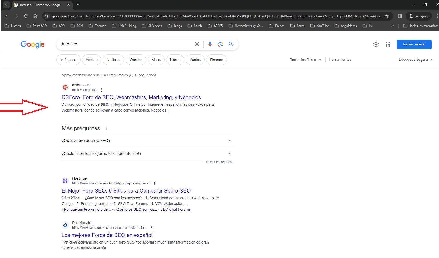The image size is (439, 258).
Task: Switch to the Noticias results tab
Action: pos(113,60)
